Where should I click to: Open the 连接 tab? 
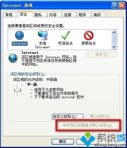pyautogui.click(x=67, y=15)
